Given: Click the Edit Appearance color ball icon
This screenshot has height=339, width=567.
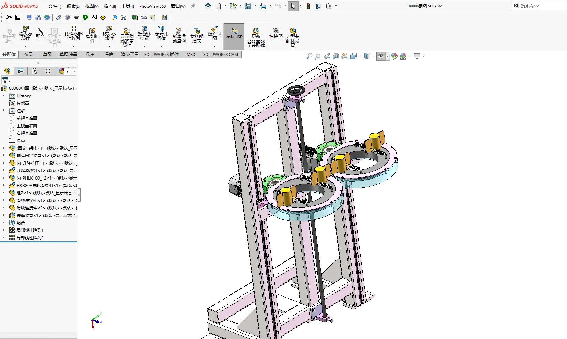Looking at the screenshot, I should pos(394,56).
